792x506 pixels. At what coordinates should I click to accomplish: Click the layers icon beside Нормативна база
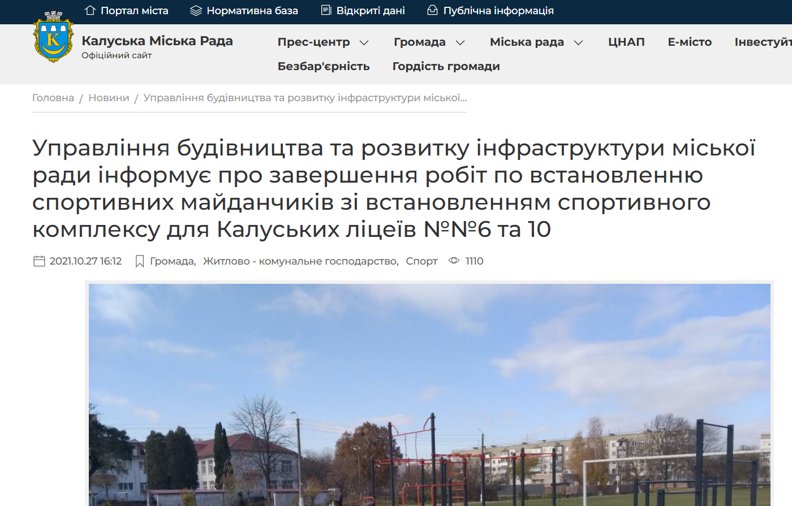(196, 11)
